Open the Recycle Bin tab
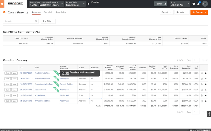 (x=61, y=12)
